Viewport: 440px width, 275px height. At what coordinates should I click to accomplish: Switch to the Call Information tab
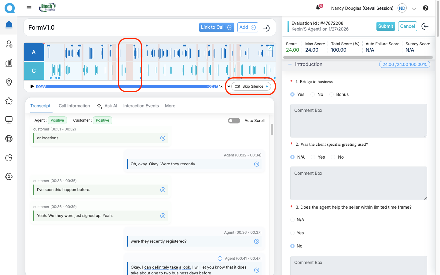(74, 106)
